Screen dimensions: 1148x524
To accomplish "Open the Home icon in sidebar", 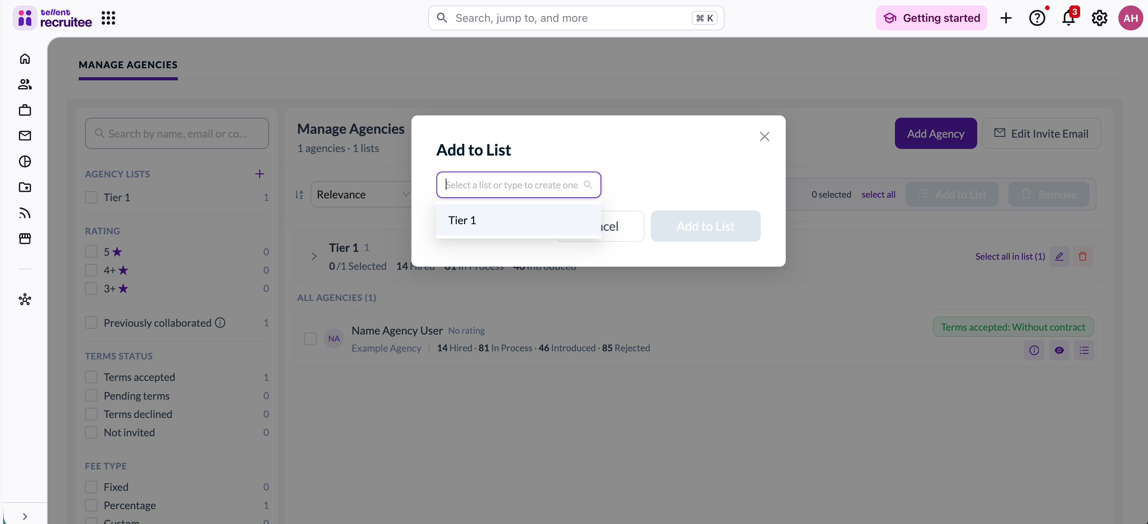I will click(25, 58).
